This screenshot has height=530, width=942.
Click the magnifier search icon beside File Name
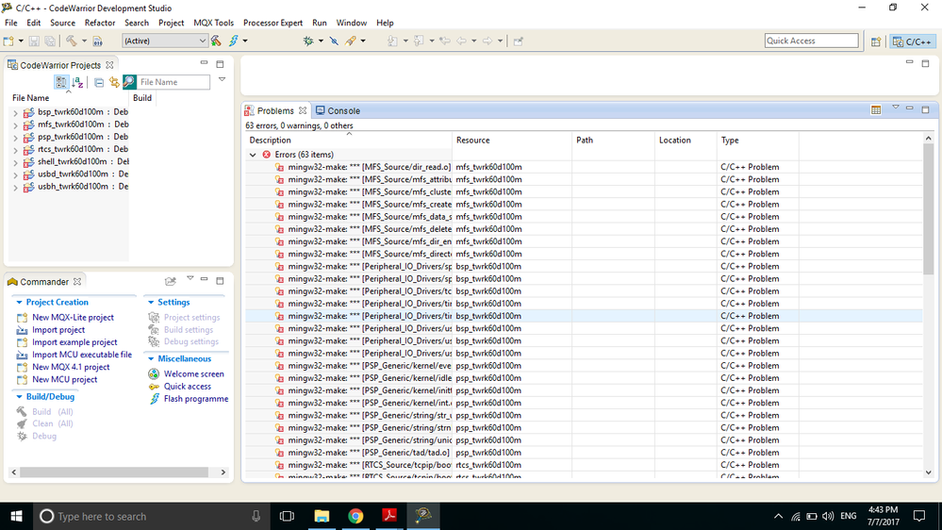(129, 82)
